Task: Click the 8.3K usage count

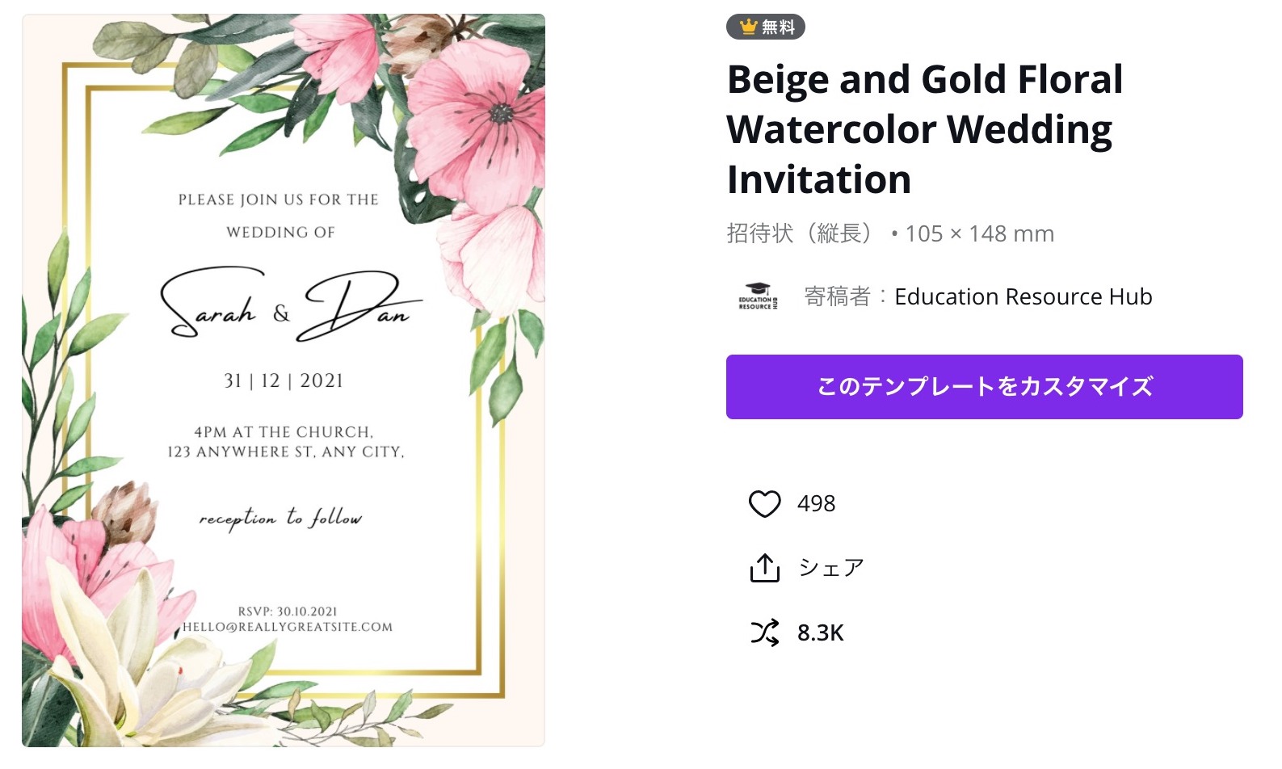Action: click(820, 632)
